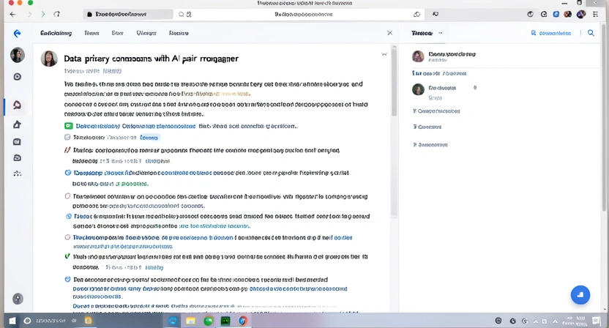This screenshot has width=609, height=328.
Task: Click the multicolor extension icon in browser toolbar
Action: click(568, 14)
